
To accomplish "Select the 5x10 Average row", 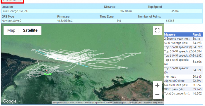I will 183,43.
